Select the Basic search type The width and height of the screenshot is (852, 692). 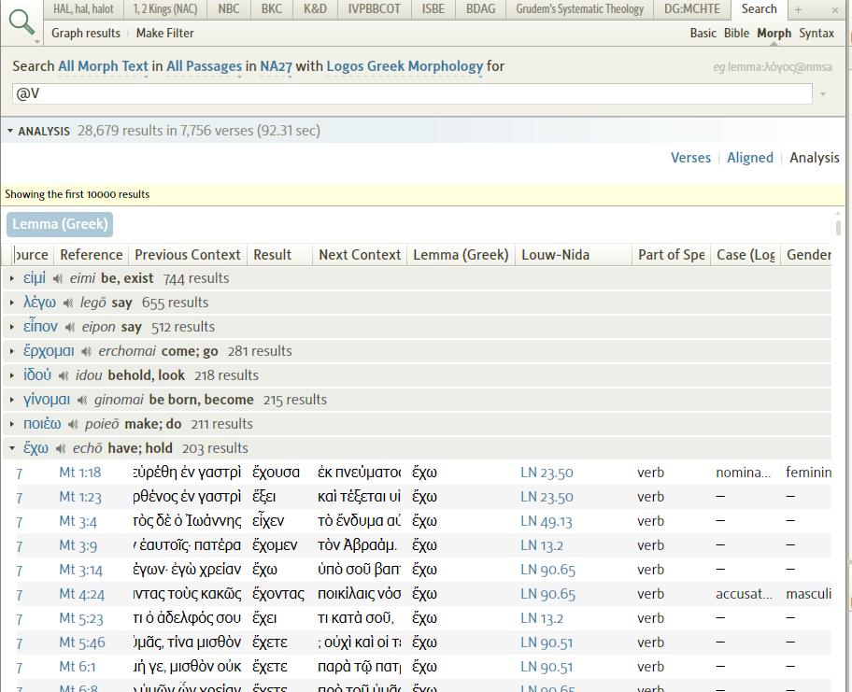click(703, 33)
